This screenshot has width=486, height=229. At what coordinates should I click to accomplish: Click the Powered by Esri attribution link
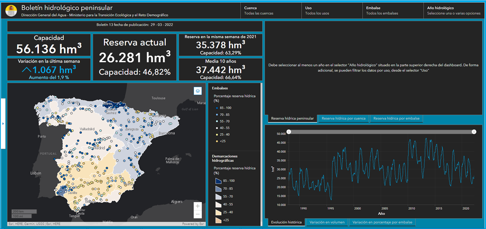click(194, 224)
